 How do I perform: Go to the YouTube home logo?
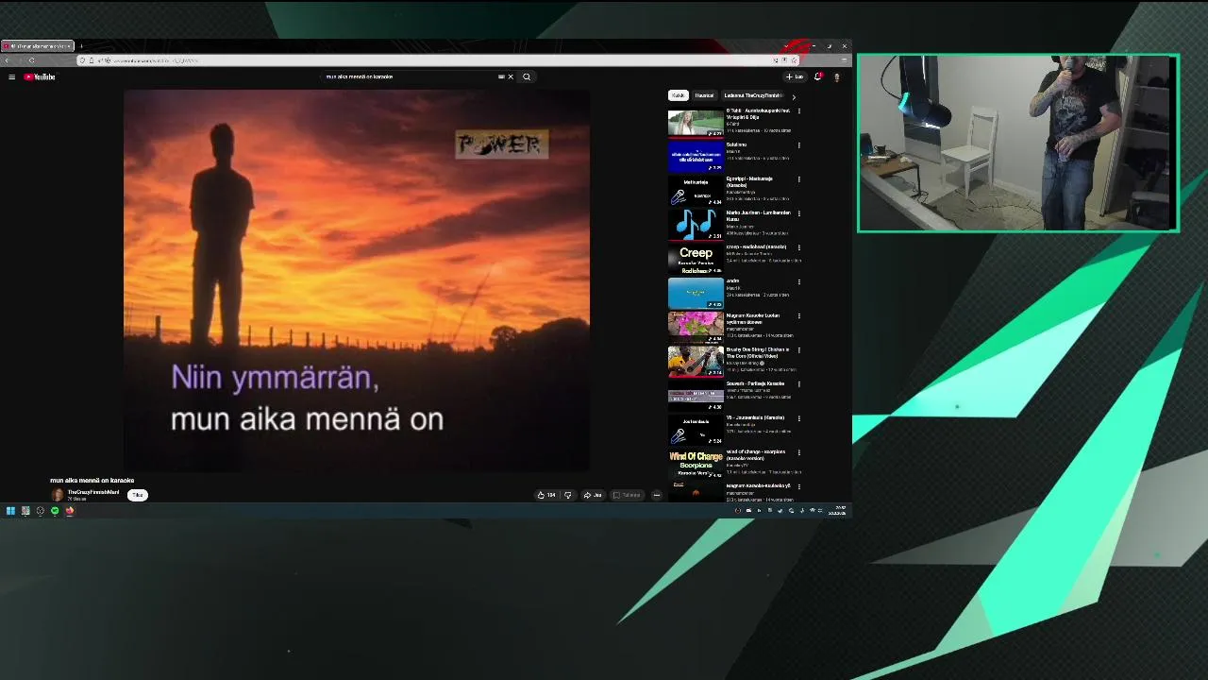tap(40, 77)
